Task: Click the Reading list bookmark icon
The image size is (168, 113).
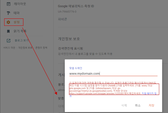Action: point(8,31)
